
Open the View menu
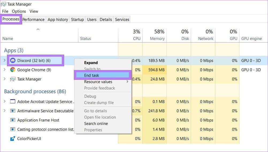click(34, 11)
